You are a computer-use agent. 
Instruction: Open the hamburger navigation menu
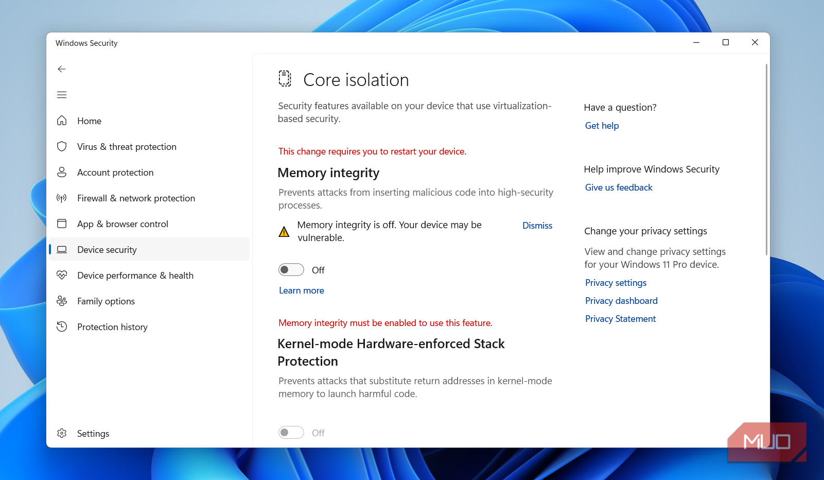tap(62, 95)
